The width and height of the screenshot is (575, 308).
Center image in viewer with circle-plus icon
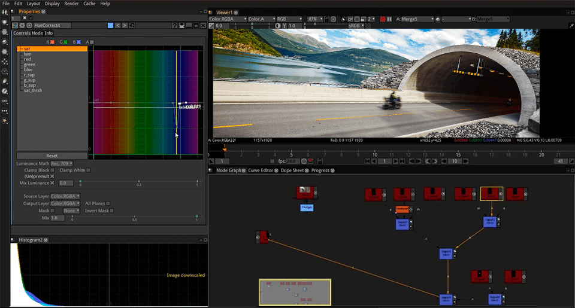[333, 19]
